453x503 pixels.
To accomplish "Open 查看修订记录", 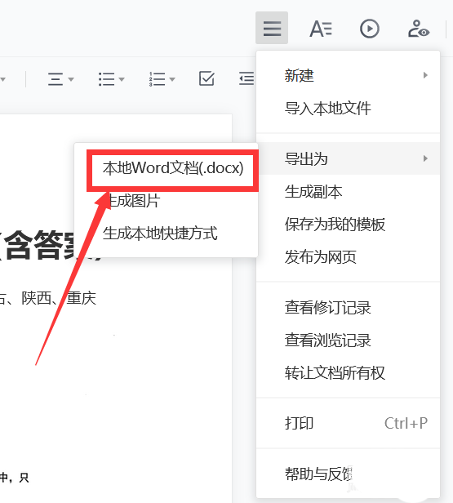I will pyautogui.click(x=348, y=308).
